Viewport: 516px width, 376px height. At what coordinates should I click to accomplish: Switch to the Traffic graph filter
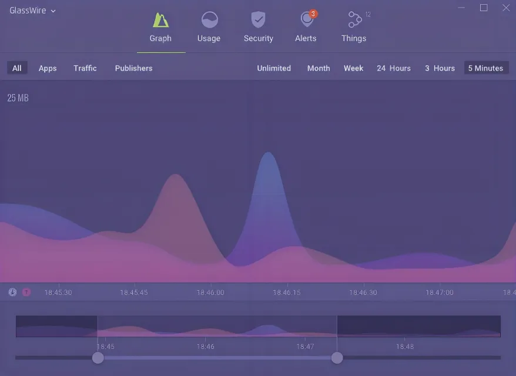[x=85, y=68]
